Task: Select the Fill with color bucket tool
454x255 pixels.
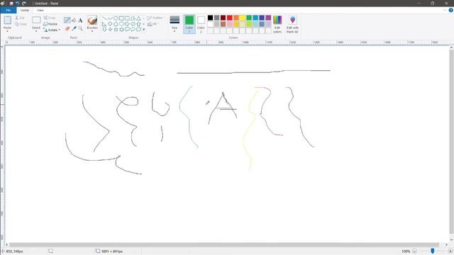Action: coord(74,20)
